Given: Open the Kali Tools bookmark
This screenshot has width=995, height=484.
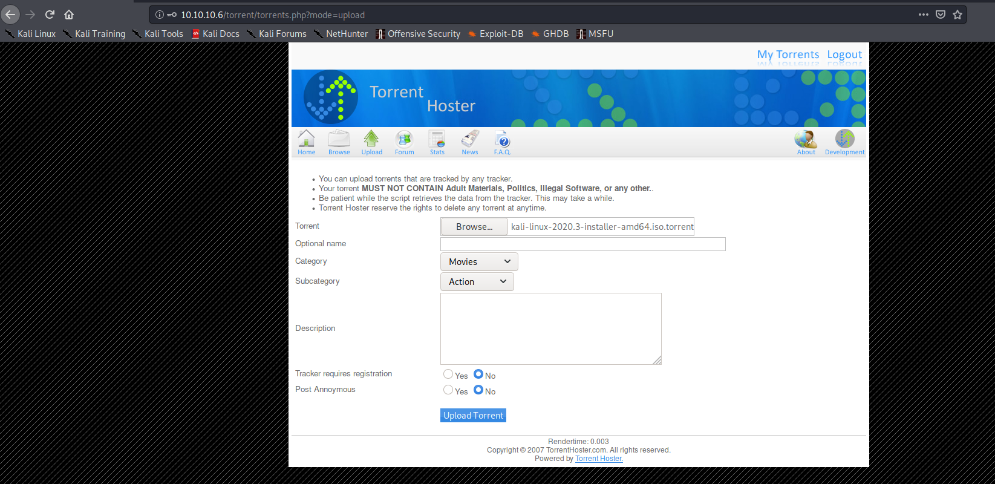Looking at the screenshot, I should pos(158,34).
